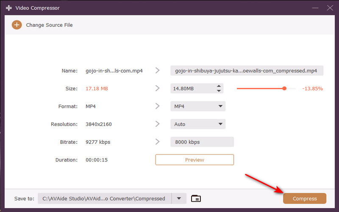Viewport: 339px width, 212px height.
Task: Decrease output size with the down stepper arrow
Action: click(x=219, y=91)
